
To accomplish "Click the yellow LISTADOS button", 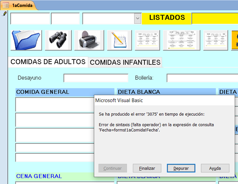I will tap(167, 19).
